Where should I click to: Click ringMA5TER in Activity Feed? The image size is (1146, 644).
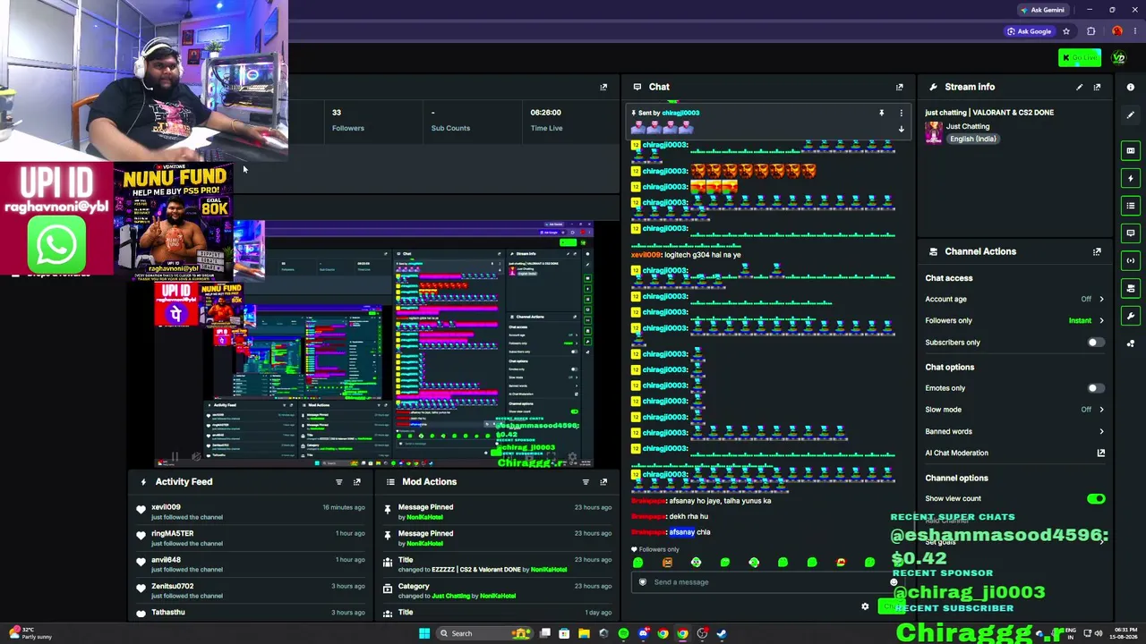point(172,533)
